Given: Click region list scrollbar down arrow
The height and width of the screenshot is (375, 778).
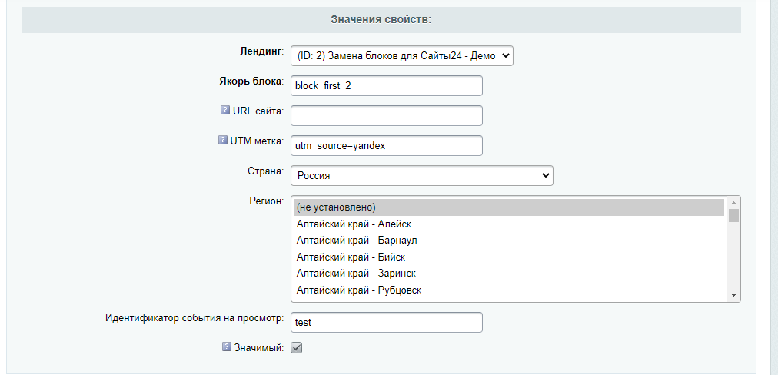Looking at the screenshot, I should (733, 295).
